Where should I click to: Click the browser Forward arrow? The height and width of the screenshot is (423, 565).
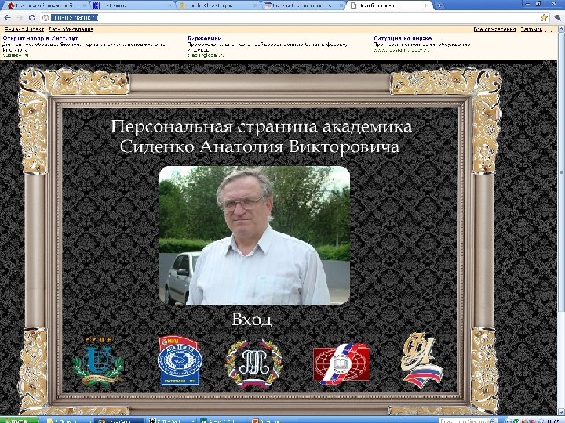click(20, 17)
